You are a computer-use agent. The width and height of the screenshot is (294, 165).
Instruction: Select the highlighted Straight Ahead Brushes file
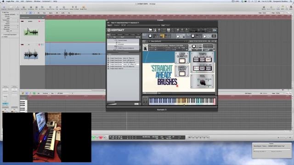point(123,64)
